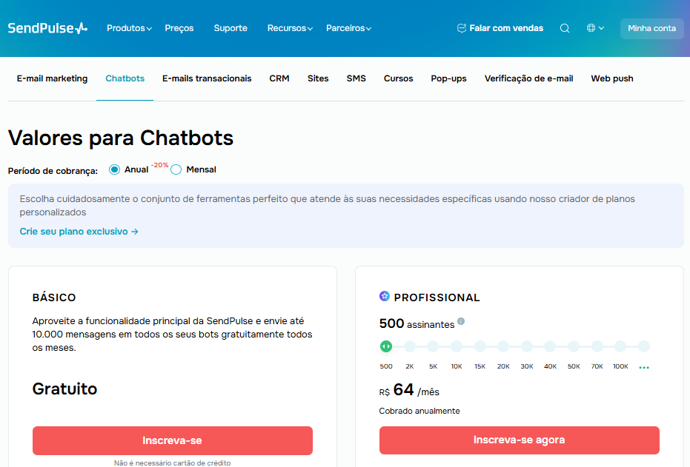Switch to E-mail marketing tab
The height and width of the screenshot is (467, 690).
pyautogui.click(x=52, y=78)
